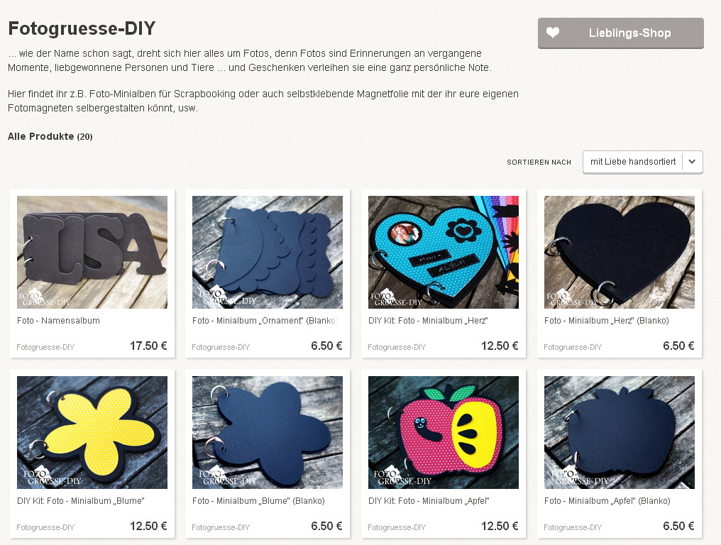Image resolution: width=721 pixels, height=545 pixels.
Task: Open the dark blue flower Blanko image
Action: [x=267, y=432]
